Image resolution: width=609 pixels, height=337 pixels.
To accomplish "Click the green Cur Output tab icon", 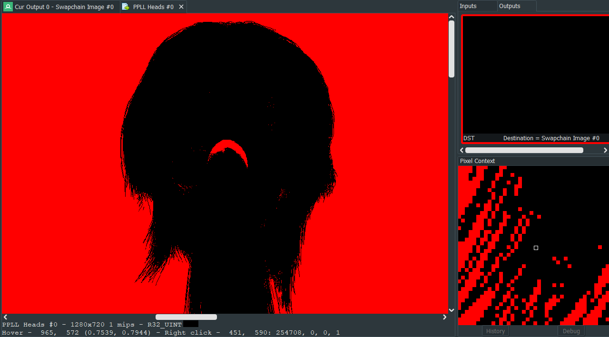I will (8, 7).
